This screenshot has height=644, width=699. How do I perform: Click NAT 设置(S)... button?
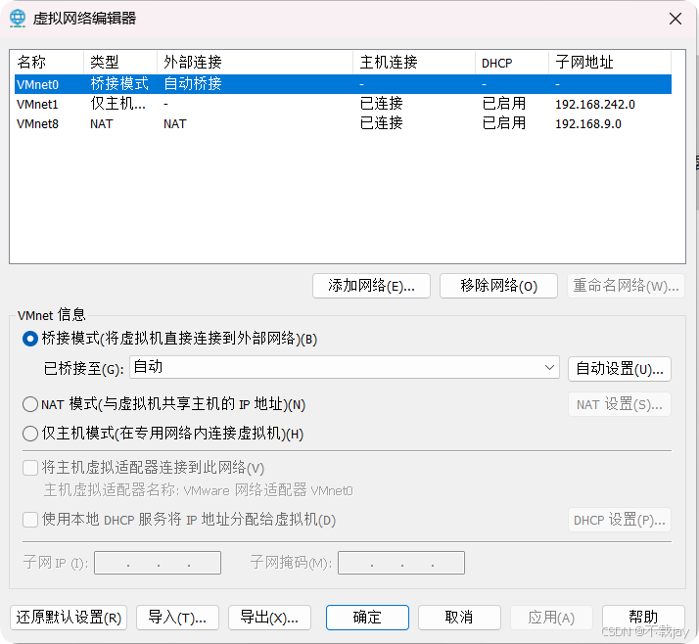[619, 404]
